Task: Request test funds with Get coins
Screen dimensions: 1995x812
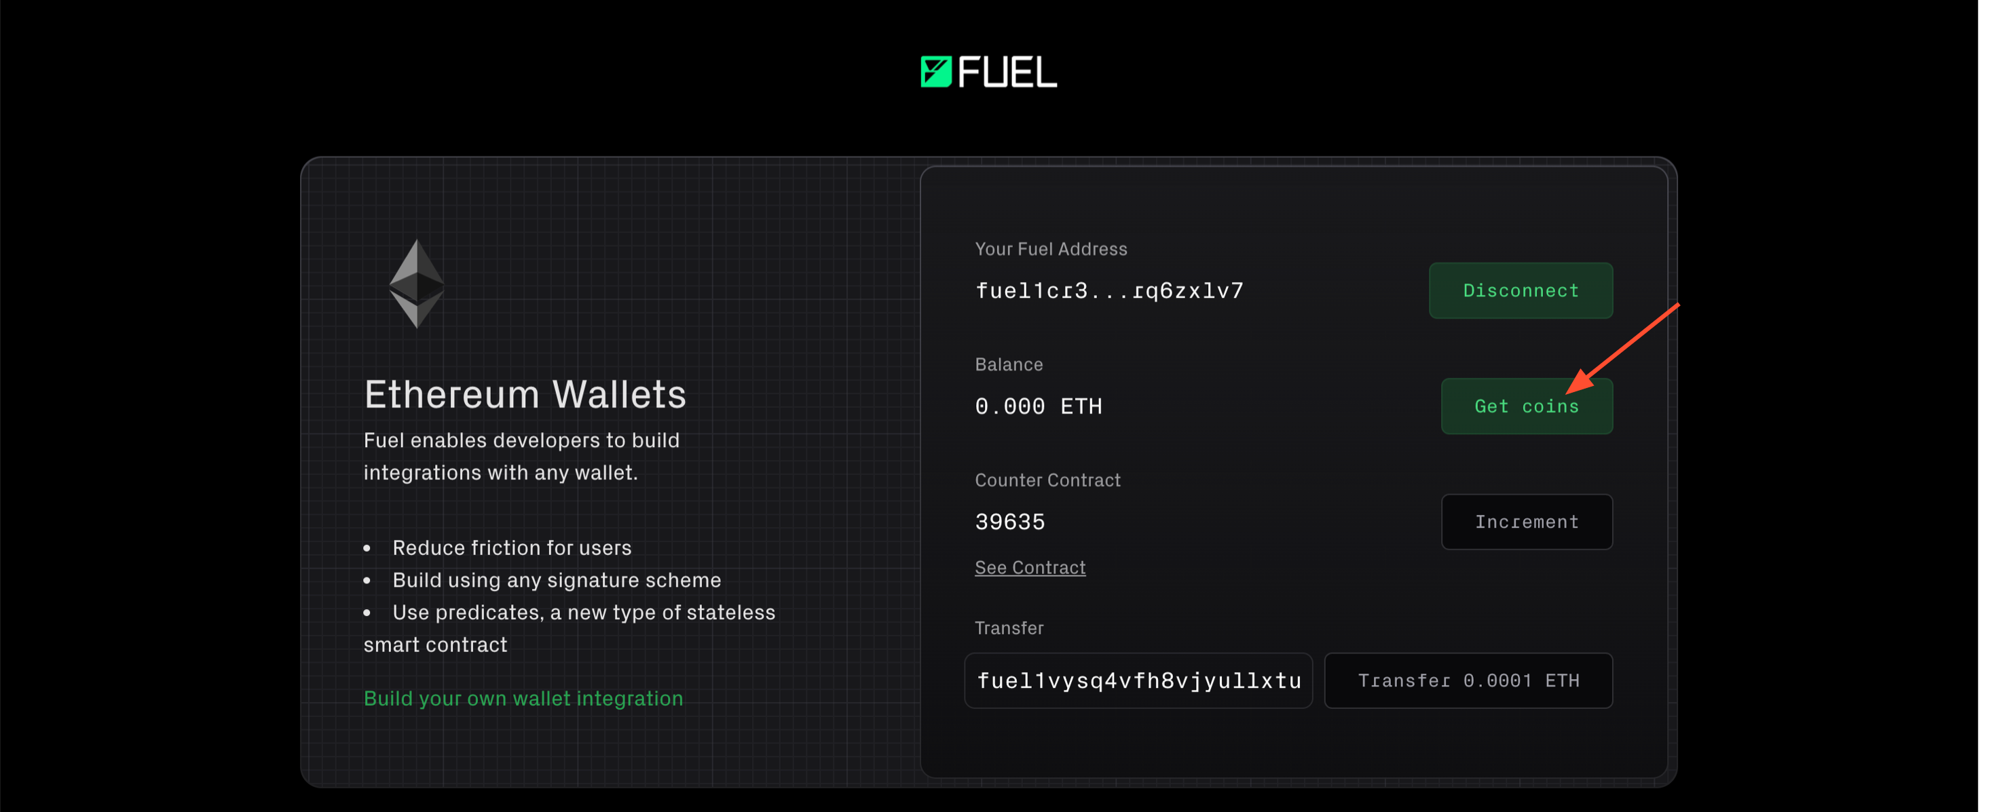Action: pos(1526,406)
